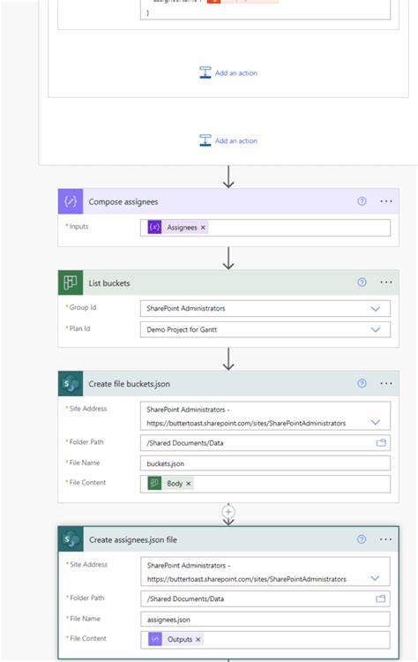
Task: Open help for Create assignees.json file
Action: [x=362, y=539]
